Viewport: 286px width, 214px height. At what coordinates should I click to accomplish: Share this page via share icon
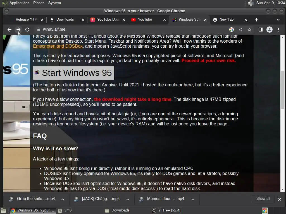point(240,30)
